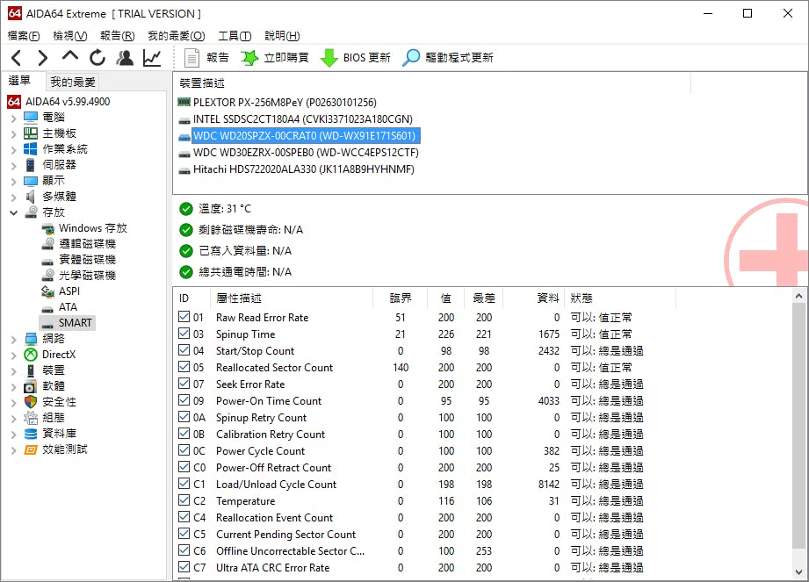Click the 驅動程式更新 magnifier icon
Screen dimensions: 809x582
[411, 58]
